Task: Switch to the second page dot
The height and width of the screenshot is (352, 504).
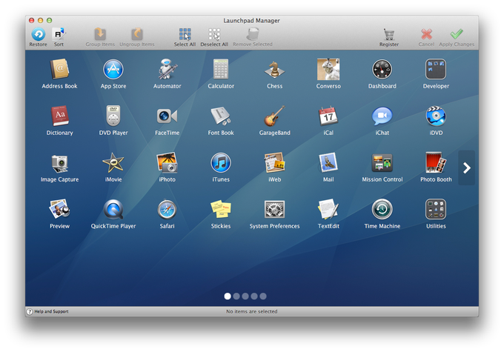Action: 236,296
